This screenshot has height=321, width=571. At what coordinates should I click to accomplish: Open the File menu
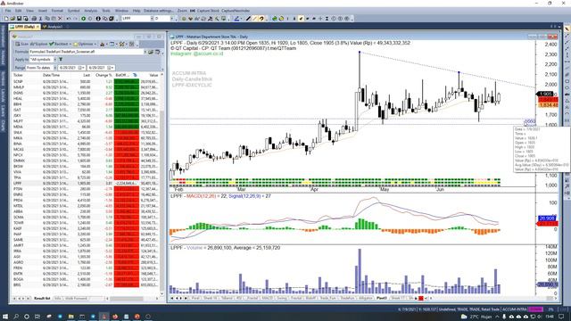[8, 11]
